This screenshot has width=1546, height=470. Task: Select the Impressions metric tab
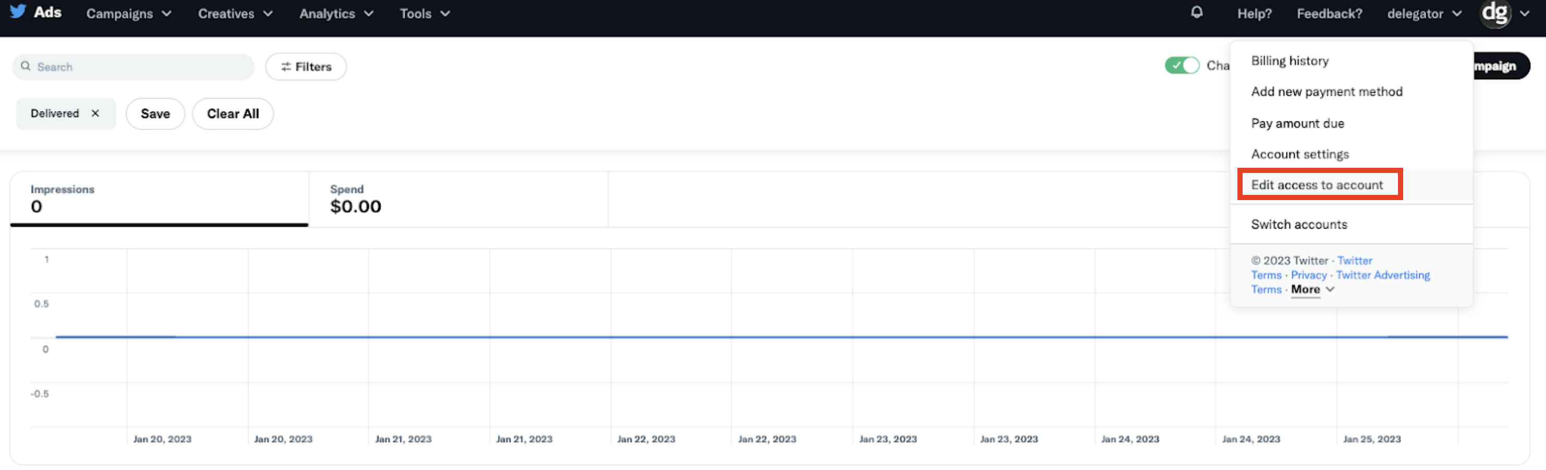159,199
